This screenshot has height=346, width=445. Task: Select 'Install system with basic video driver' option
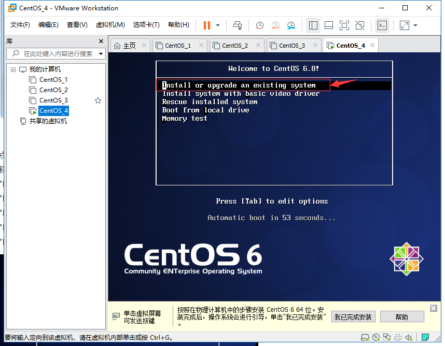(241, 94)
